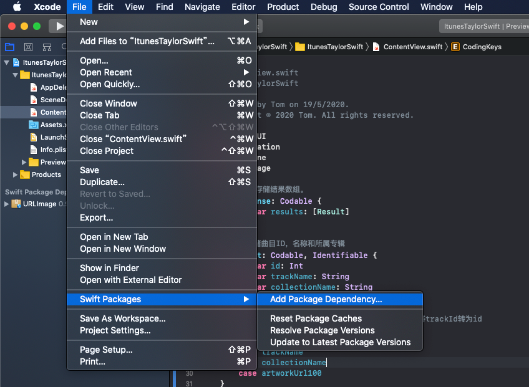Click the ItunesTaylorSwift folder icon in the jump bar
Image resolution: width=529 pixels, height=387 pixels.
click(300, 47)
